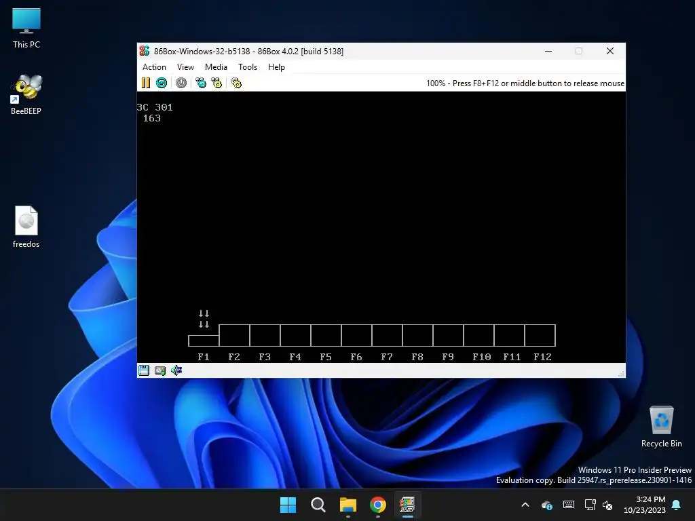Open the clock showing 3:24 PM
This screenshot has height=521, width=695.
point(645,505)
